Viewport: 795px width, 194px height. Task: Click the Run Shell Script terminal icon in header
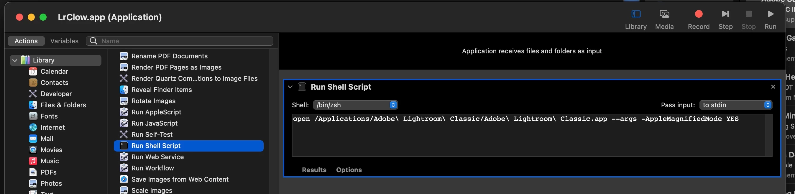[x=302, y=87]
